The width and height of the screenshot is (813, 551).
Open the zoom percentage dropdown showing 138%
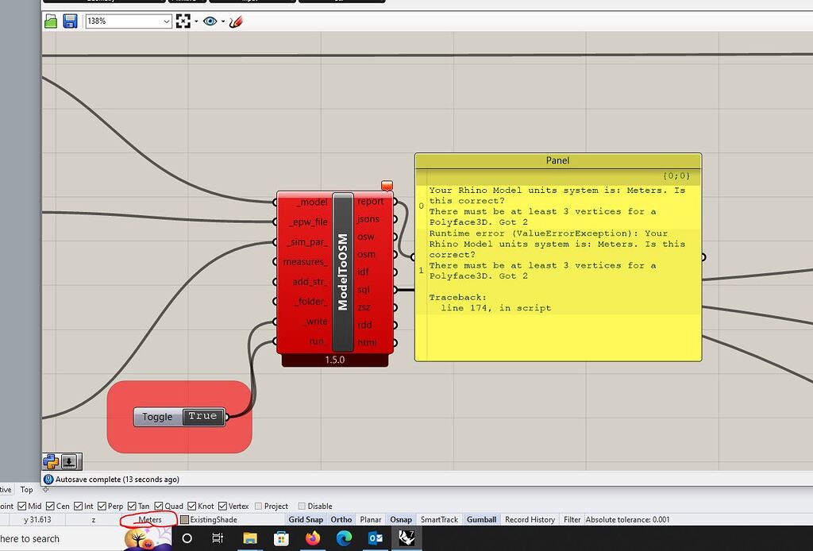pyautogui.click(x=168, y=21)
